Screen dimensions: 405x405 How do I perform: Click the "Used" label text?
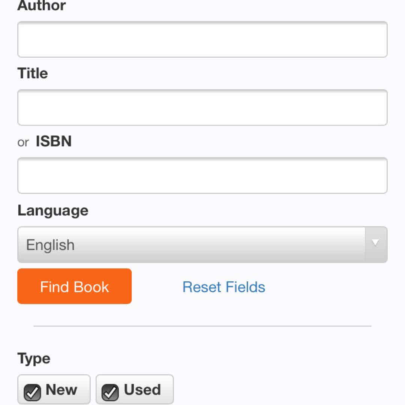(x=142, y=390)
